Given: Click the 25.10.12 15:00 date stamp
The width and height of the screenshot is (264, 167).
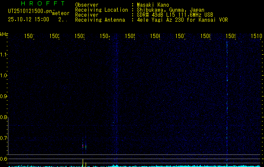Looking at the screenshot, I should (x=29, y=20).
